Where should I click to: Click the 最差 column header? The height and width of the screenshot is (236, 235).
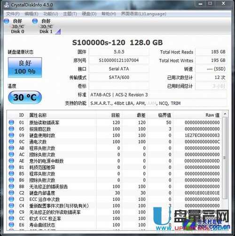(135, 115)
